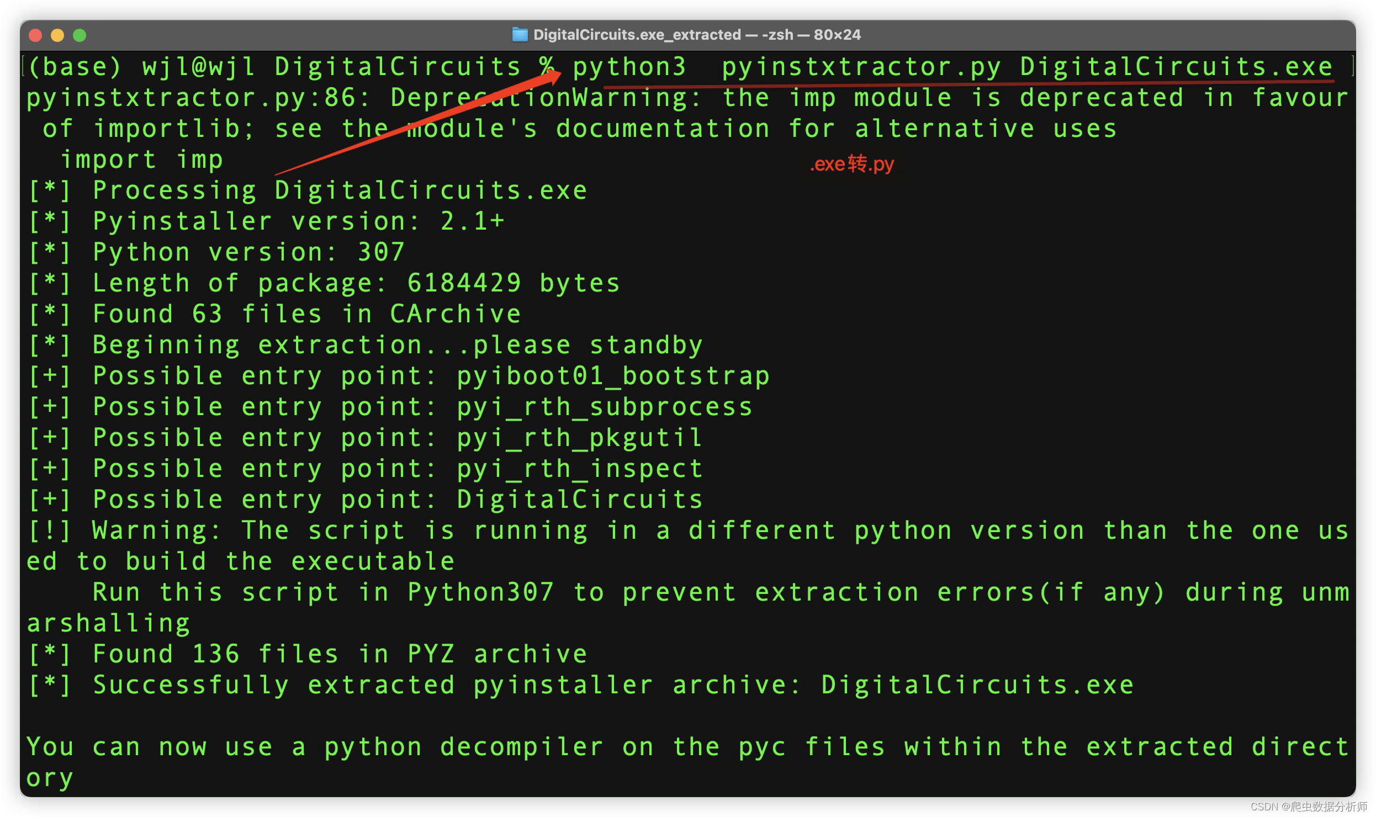This screenshot has height=817, width=1376.
Task: Click 'Possible entry point: DigitalCircuits' line
Action: (366, 500)
